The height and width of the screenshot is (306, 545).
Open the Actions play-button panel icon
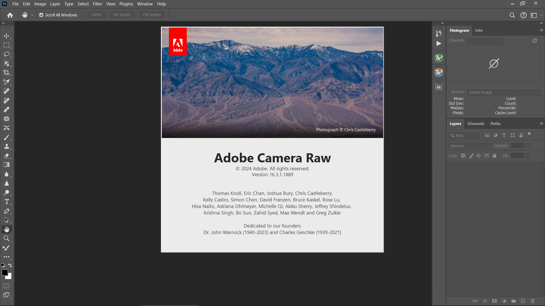[x=439, y=43]
